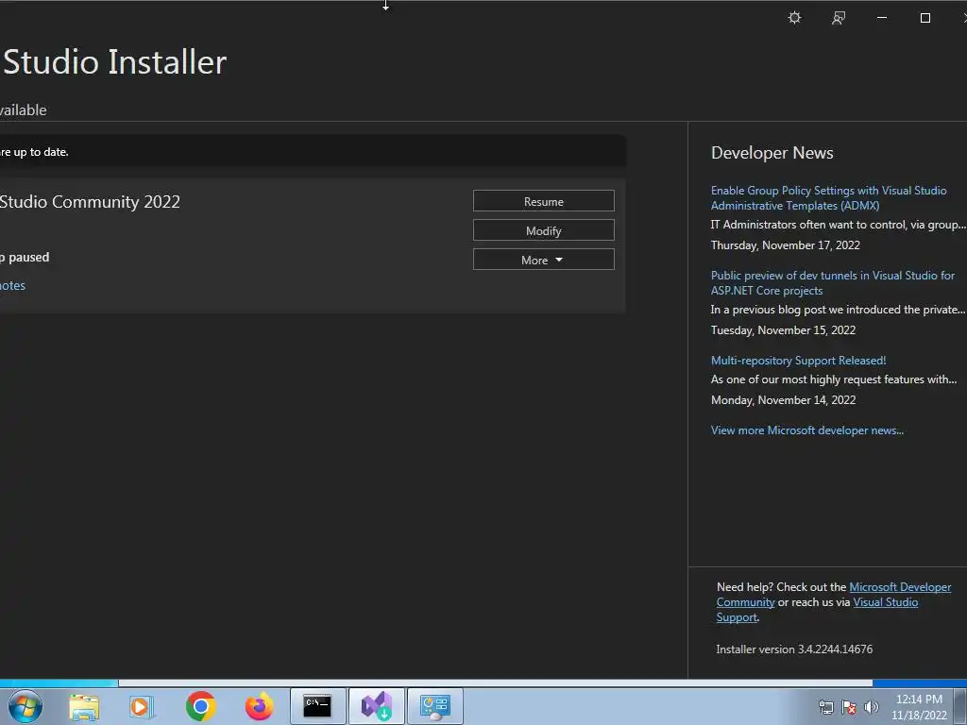Viewport: 967px width, 725px height.
Task: Open the Visual Studio Support link
Action: tap(885, 602)
